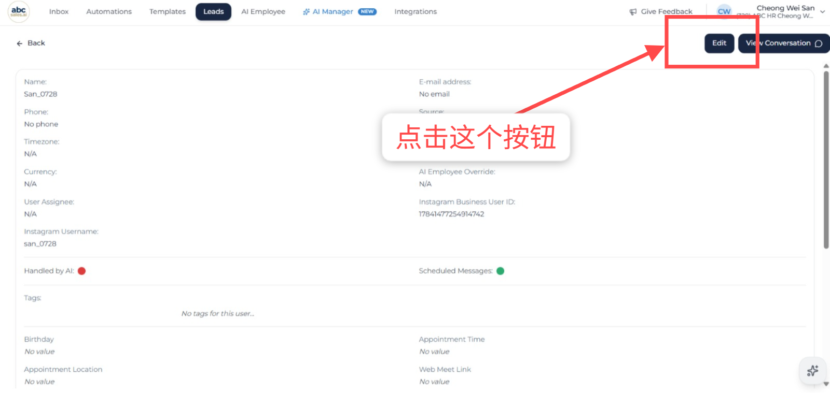
Task: Click the User Assignee N/A value
Action: point(30,214)
